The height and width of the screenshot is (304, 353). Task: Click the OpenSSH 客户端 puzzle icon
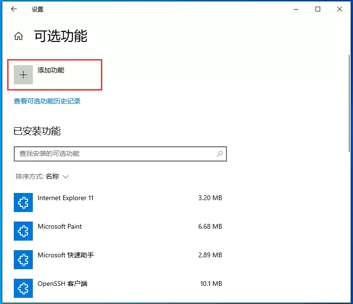point(23,288)
